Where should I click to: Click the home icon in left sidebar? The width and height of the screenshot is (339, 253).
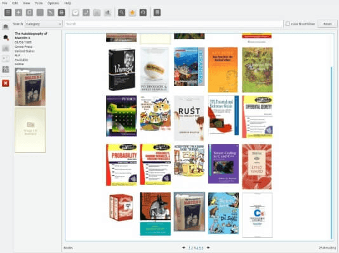[6, 27]
